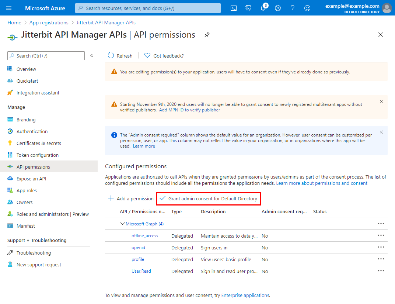This screenshot has width=395, height=304.
Task: Open the Directory and subscription filter icon
Action: (248, 8)
